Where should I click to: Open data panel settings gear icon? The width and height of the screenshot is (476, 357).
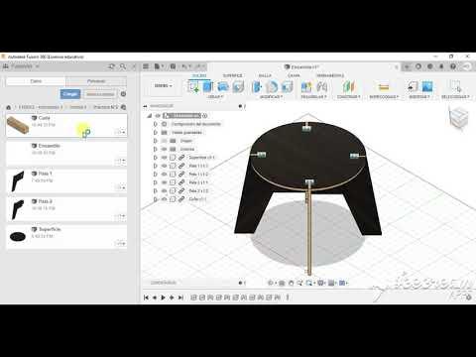[123, 94]
